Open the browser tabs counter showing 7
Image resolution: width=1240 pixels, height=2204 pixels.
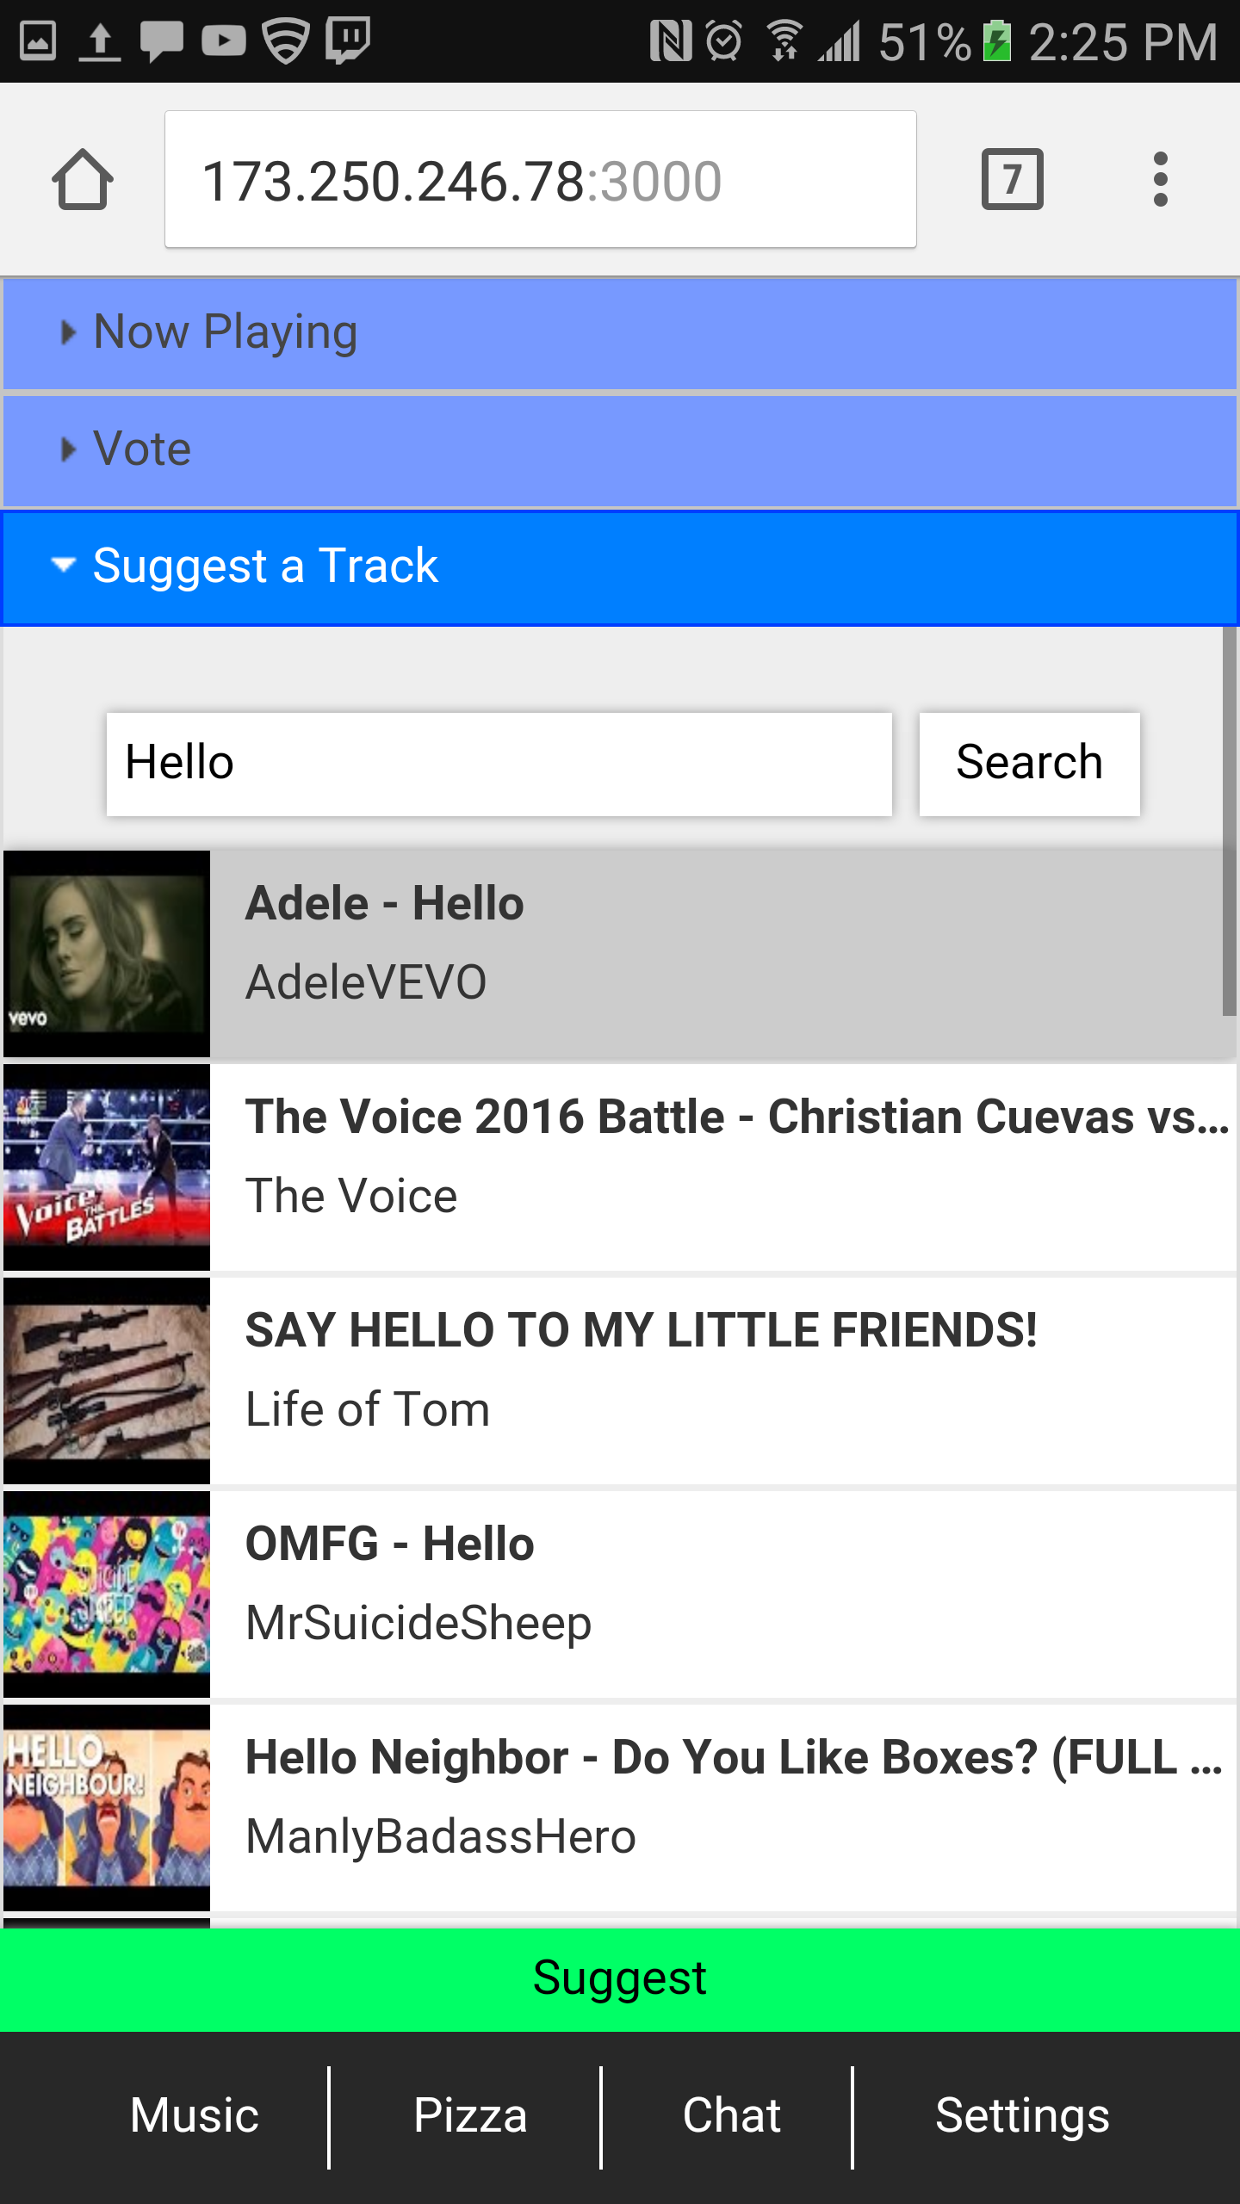coord(1012,179)
